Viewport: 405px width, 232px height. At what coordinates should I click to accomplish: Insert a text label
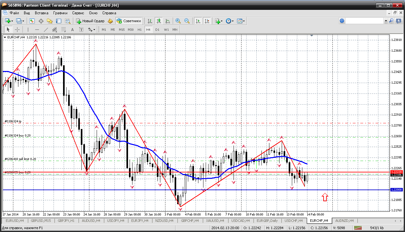coord(81,29)
